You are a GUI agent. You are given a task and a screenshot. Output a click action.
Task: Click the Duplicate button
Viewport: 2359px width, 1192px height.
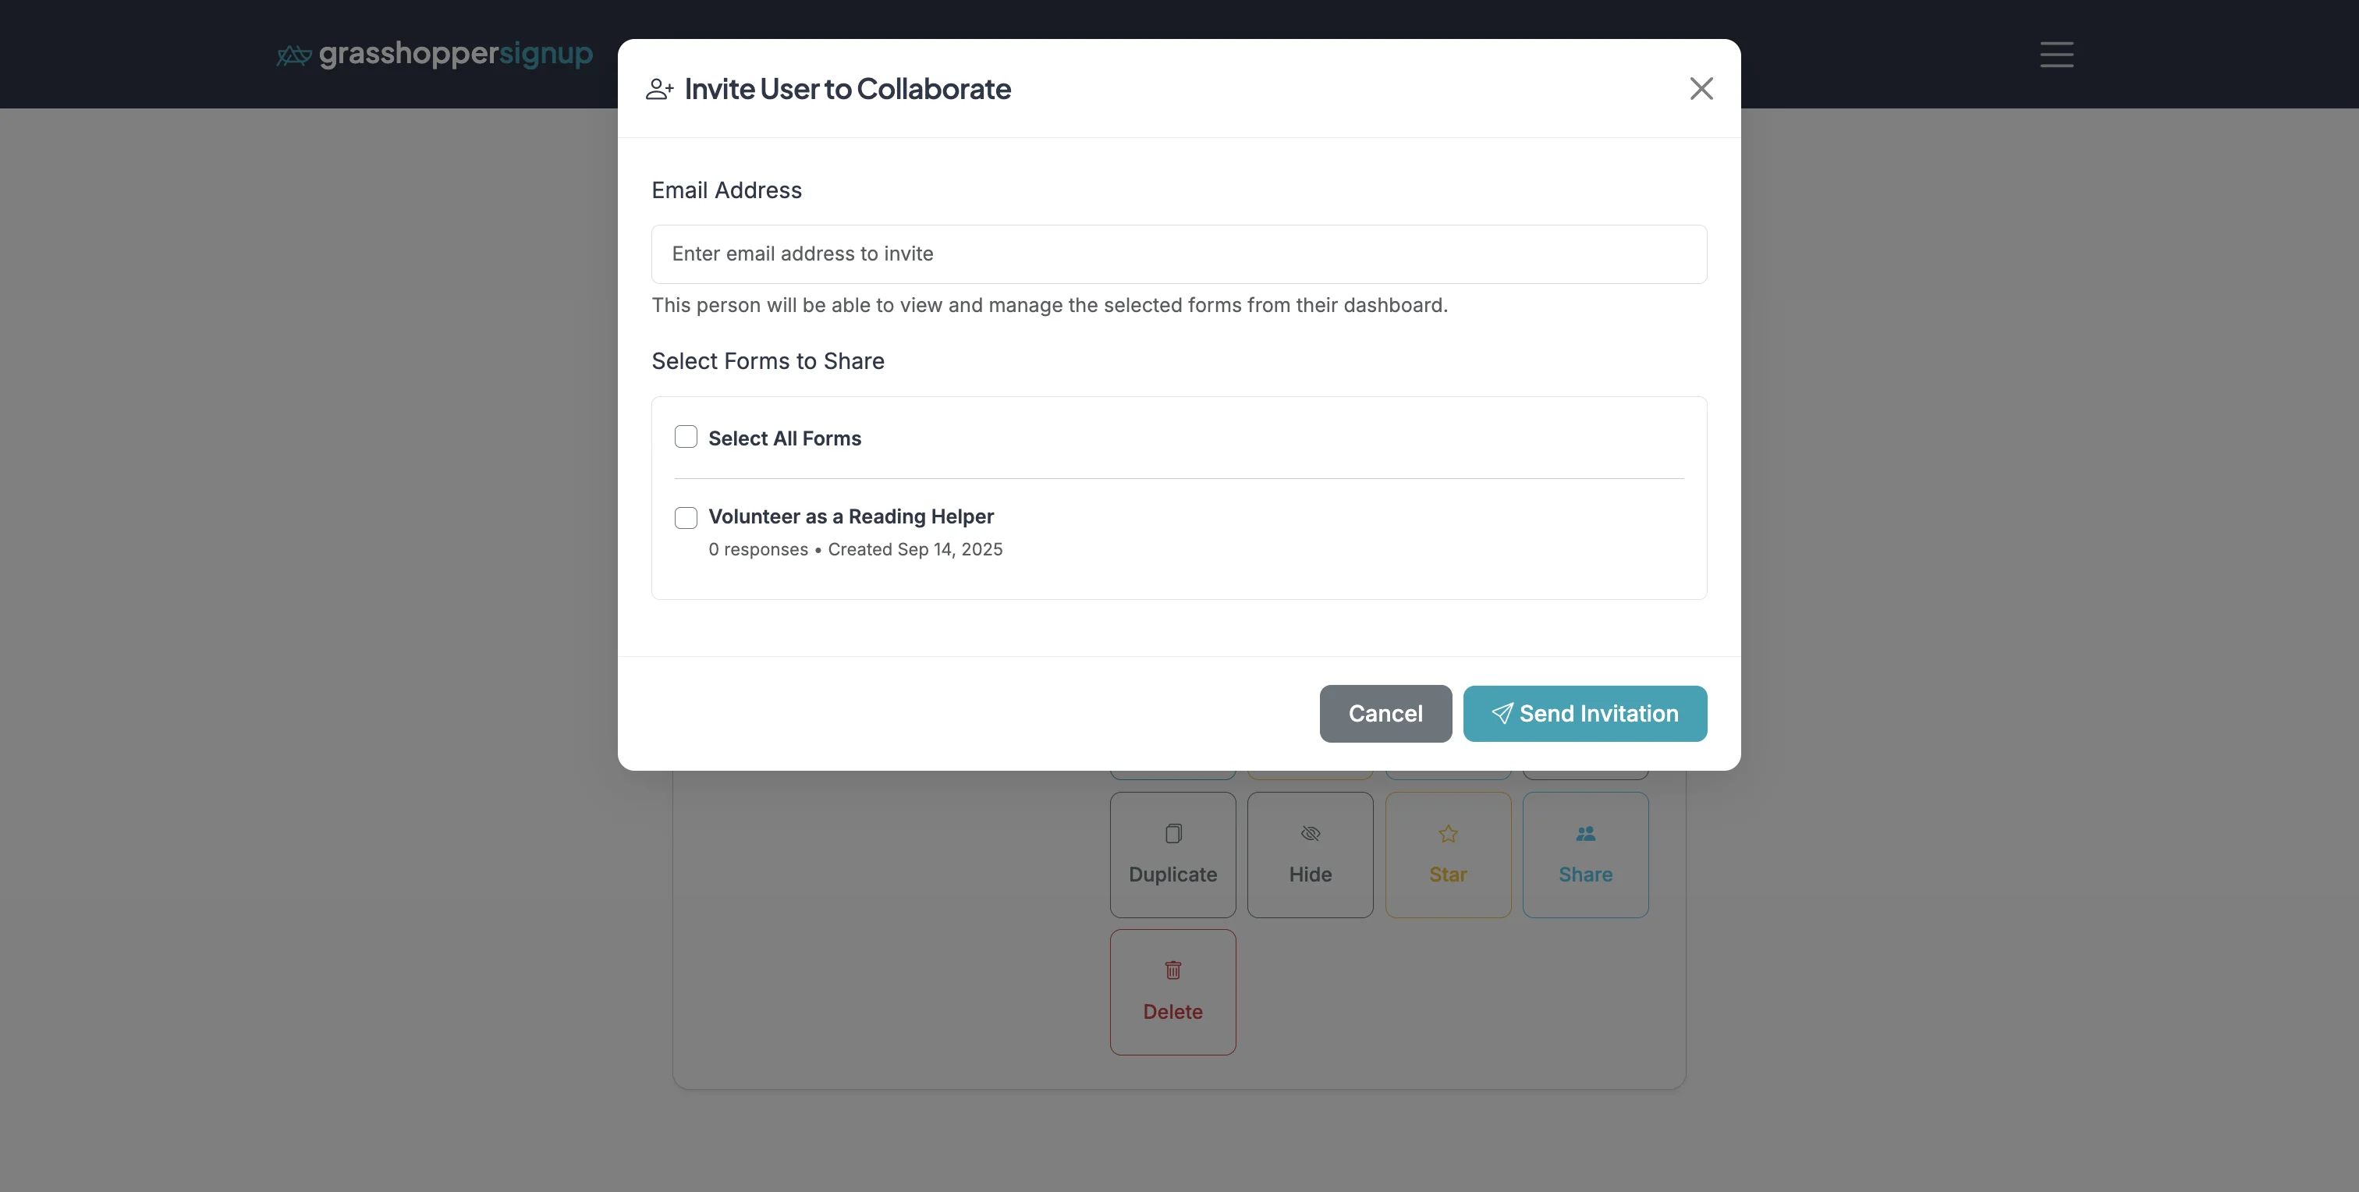coord(1173,855)
